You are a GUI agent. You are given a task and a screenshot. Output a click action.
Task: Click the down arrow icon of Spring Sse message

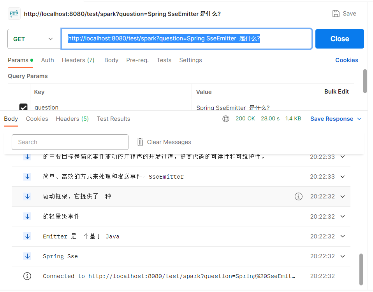27,256
